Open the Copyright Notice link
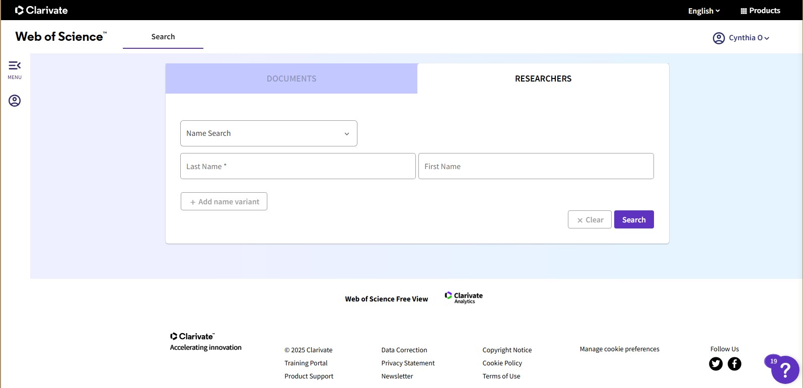Image resolution: width=803 pixels, height=388 pixels. (x=507, y=350)
